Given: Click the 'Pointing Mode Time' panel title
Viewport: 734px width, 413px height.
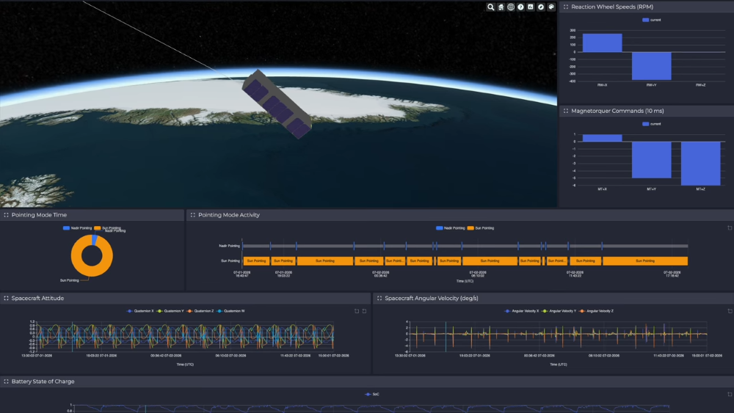Looking at the screenshot, I should pyautogui.click(x=39, y=215).
